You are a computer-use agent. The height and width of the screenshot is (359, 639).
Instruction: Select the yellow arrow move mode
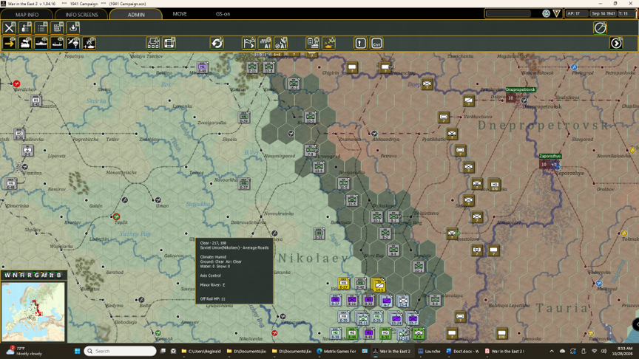pos(9,43)
